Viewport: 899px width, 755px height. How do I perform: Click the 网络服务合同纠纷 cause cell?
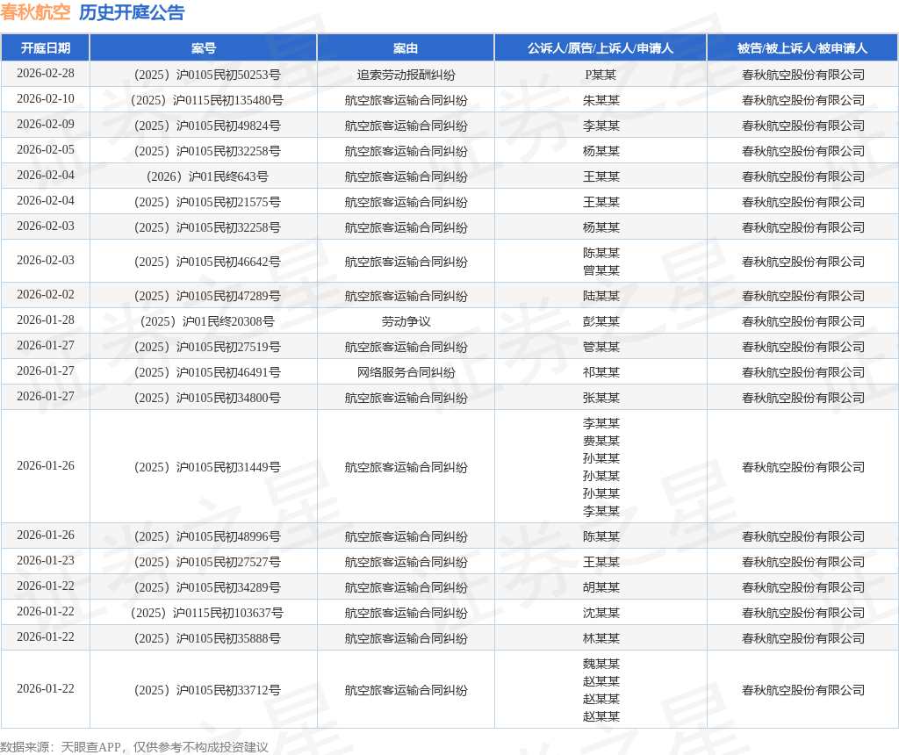pyautogui.click(x=406, y=372)
